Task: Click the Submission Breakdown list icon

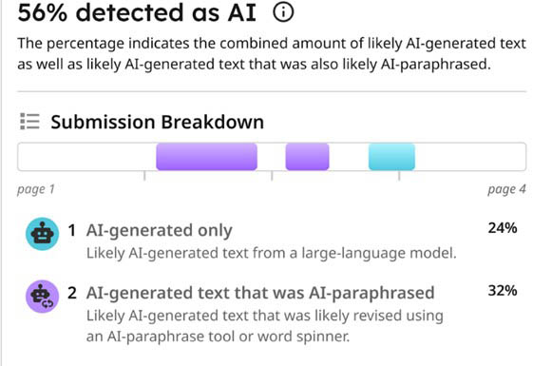Action: tap(29, 122)
